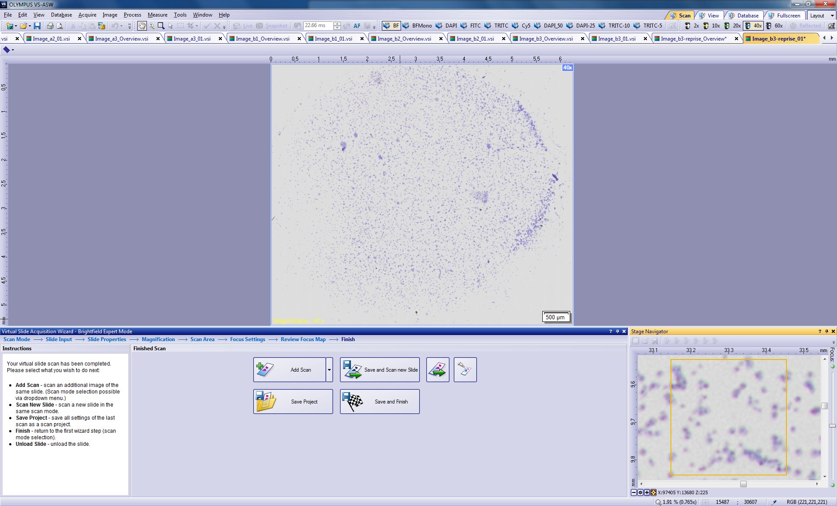Expand the Add Scan dropdown arrow
Image resolution: width=837 pixels, height=506 pixels.
[329, 369]
